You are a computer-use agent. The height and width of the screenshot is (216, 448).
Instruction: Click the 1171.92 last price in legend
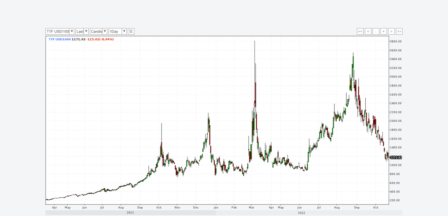(78, 39)
